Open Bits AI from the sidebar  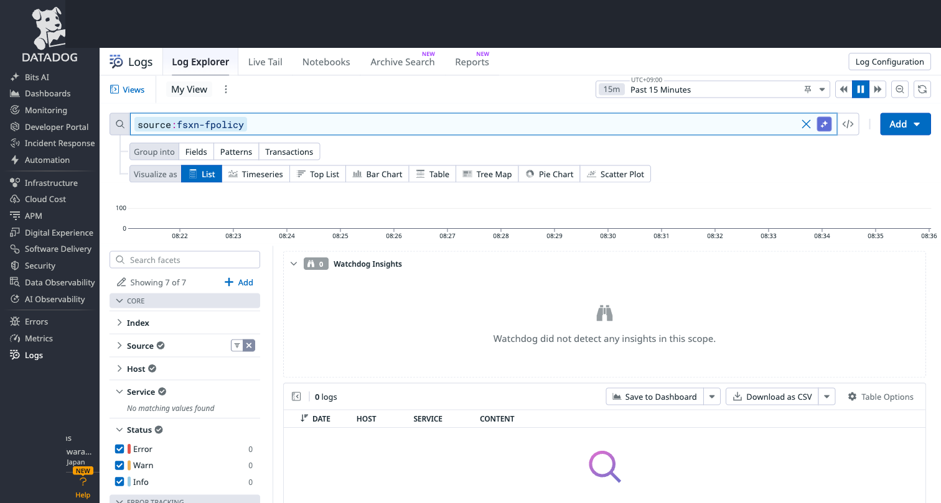[38, 77]
